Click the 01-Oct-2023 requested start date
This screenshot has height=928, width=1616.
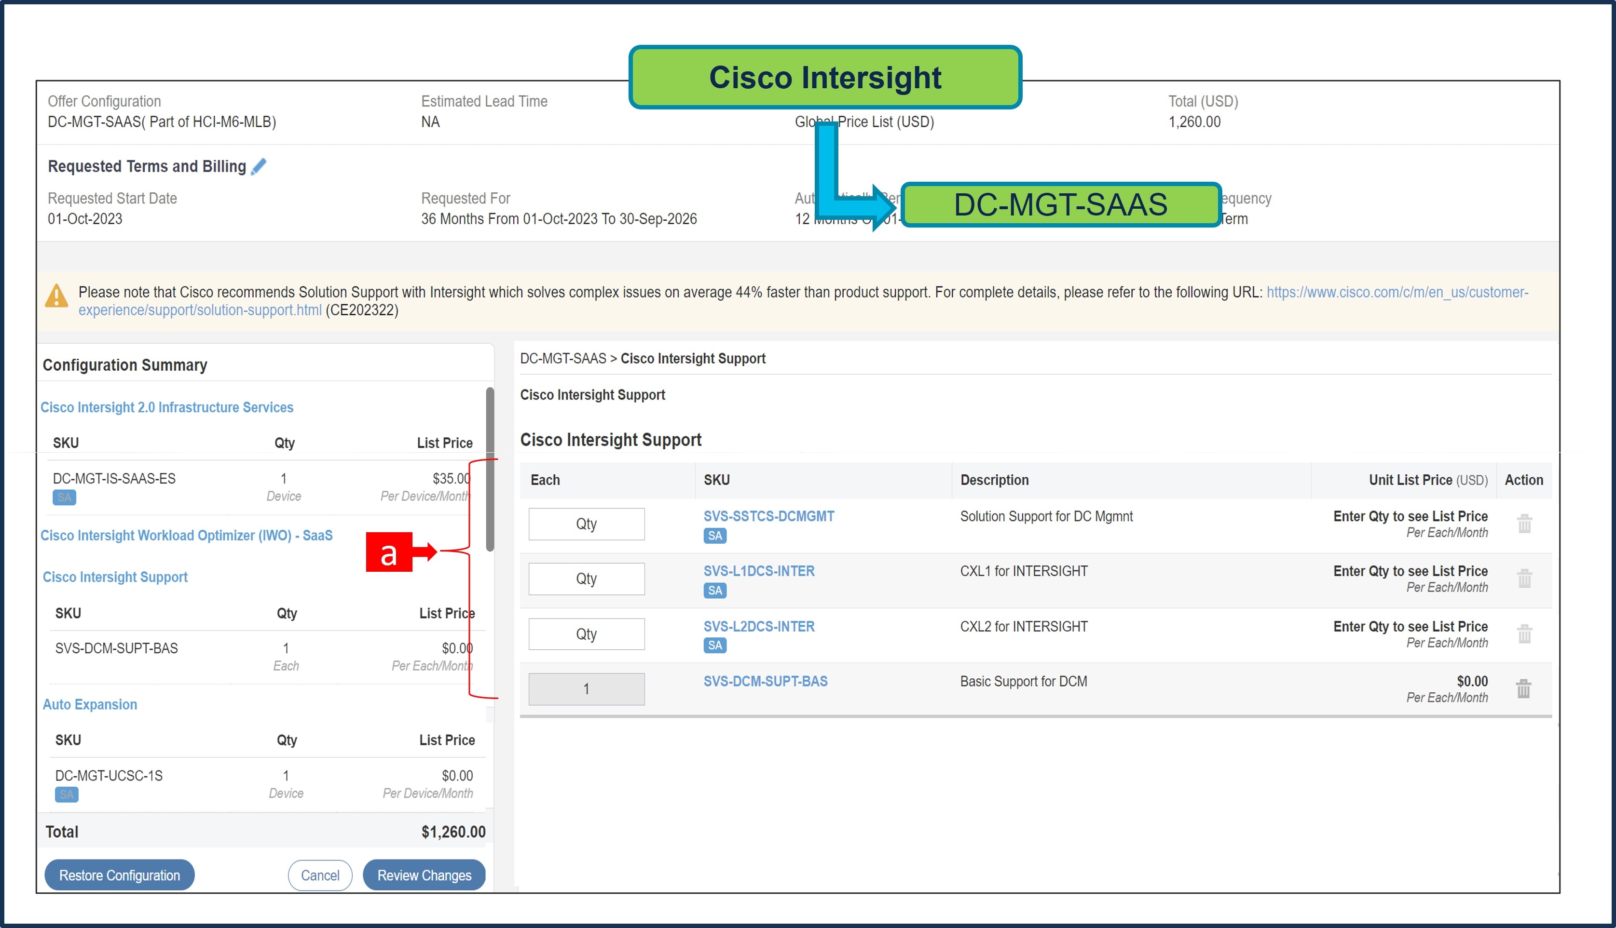point(85,218)
